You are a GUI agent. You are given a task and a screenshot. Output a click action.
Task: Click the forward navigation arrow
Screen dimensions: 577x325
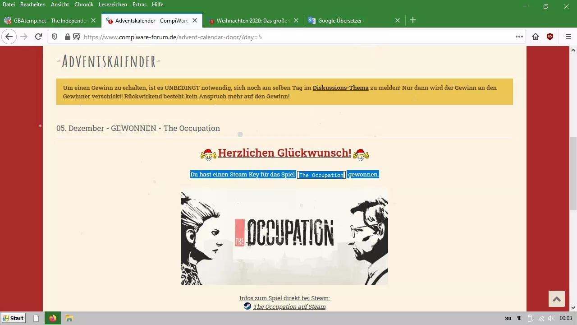pyautogui.click(x=24, y=37)
